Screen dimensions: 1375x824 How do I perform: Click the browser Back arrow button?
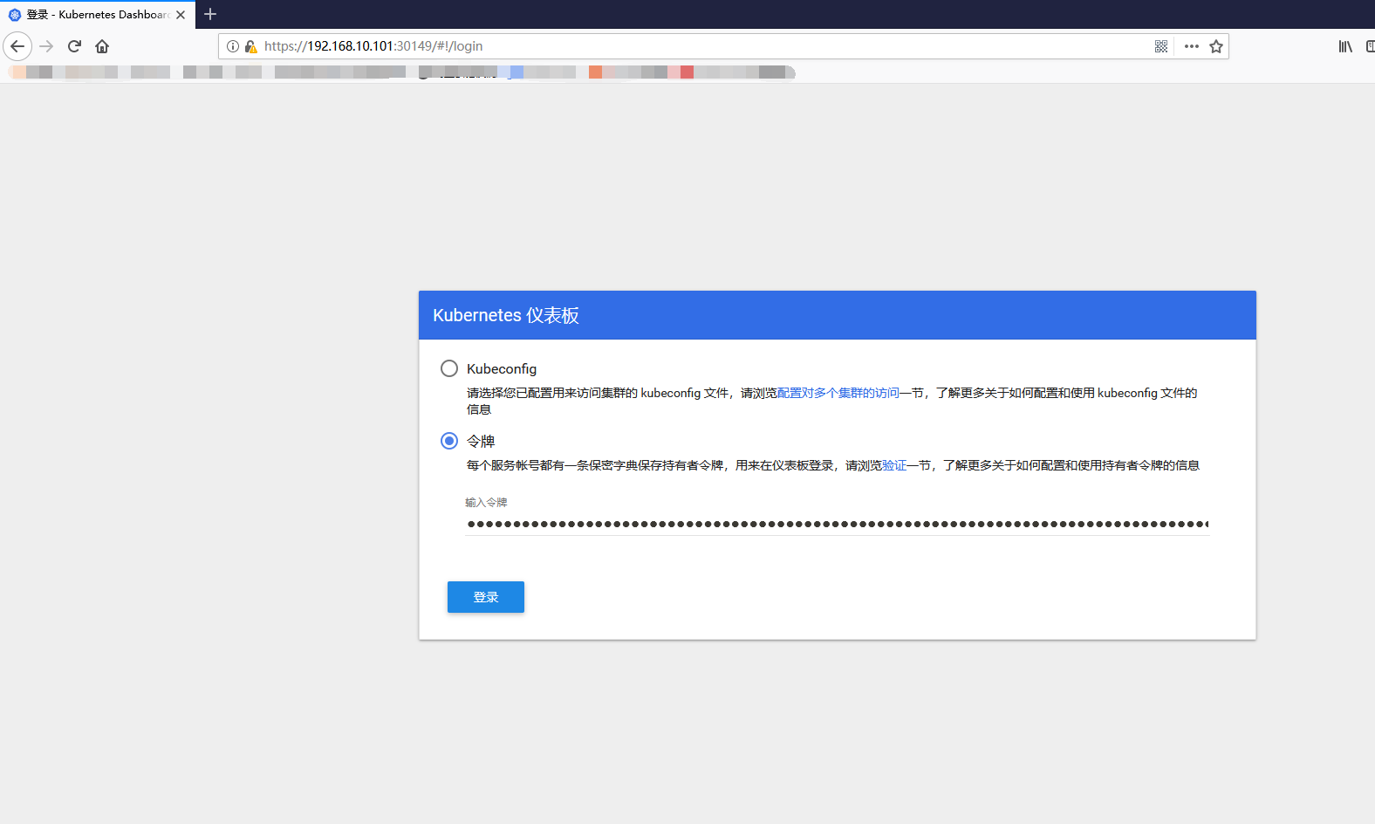(17, 46)
